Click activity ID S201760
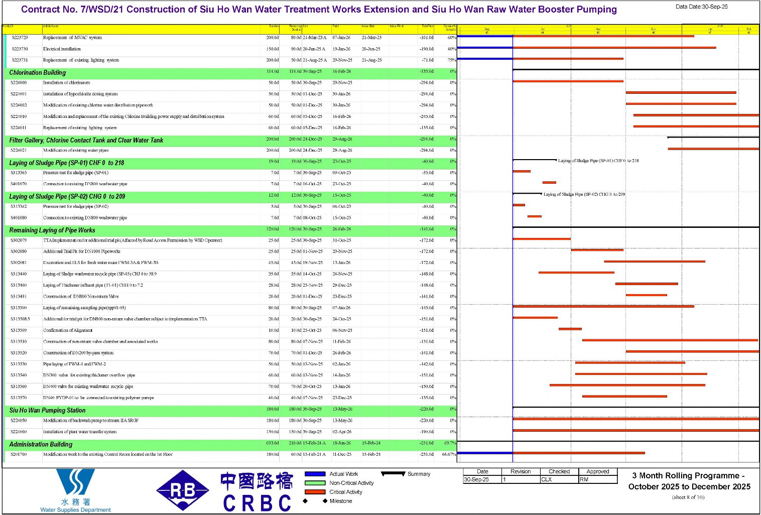Viewport: 761px width, 515px height. click(19, 454)
